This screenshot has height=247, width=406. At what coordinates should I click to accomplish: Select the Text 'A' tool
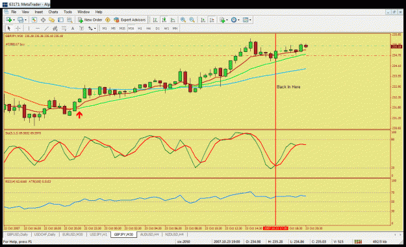(73, 28)
